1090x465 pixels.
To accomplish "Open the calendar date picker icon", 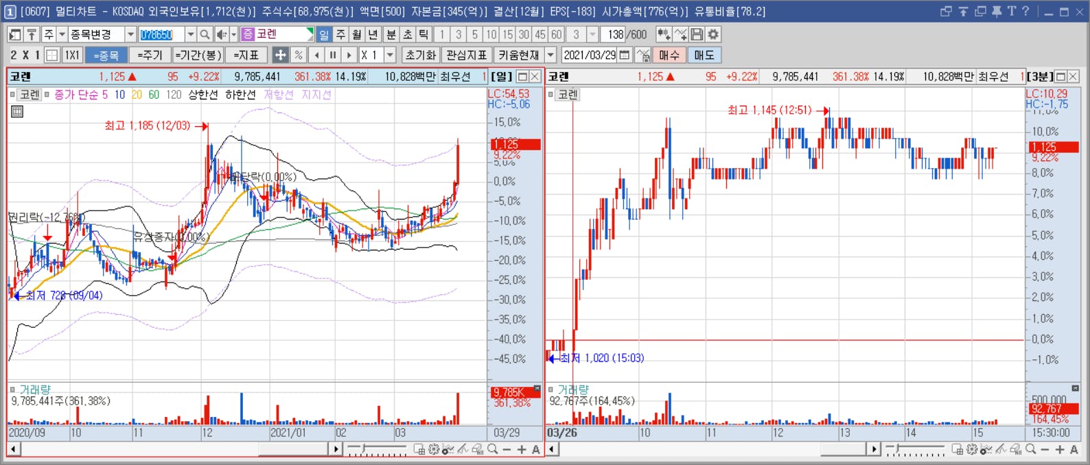I will [625, 55].
